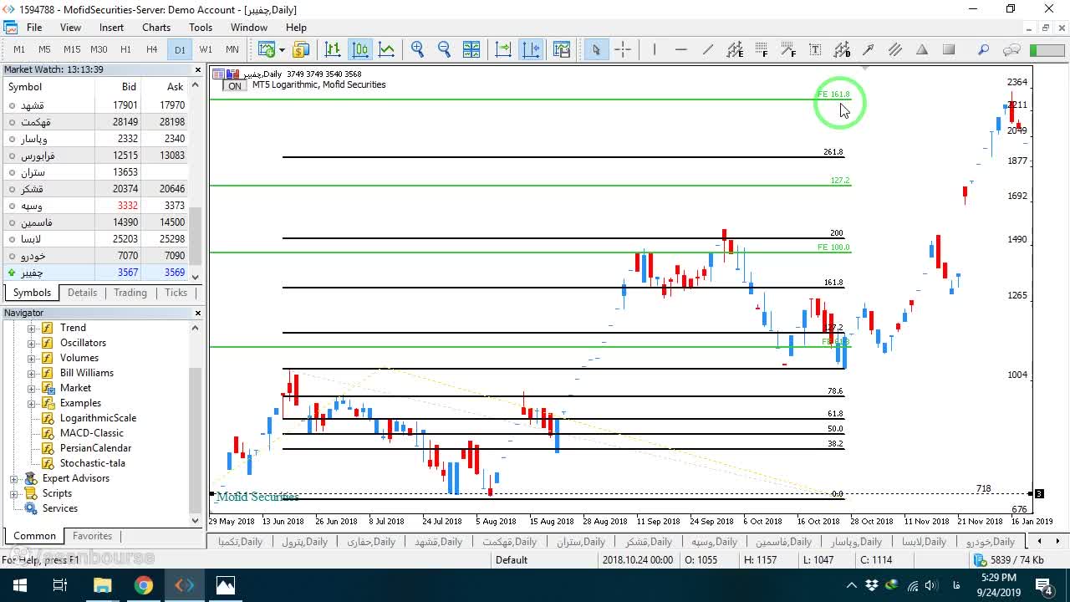Image resolution: width=1070 pixels, height=602 pixels.
Task: Expand the Oscillators folder
Action: pyautogui.click(x=32, y=343)
